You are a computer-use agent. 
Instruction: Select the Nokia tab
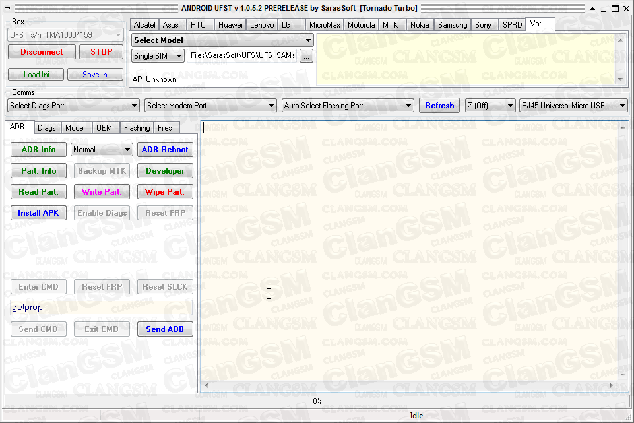pos(420,25)
